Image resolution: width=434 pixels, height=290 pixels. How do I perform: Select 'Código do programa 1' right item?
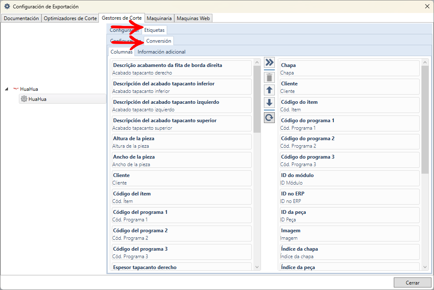pyautogui.click(x=349, y=123)
